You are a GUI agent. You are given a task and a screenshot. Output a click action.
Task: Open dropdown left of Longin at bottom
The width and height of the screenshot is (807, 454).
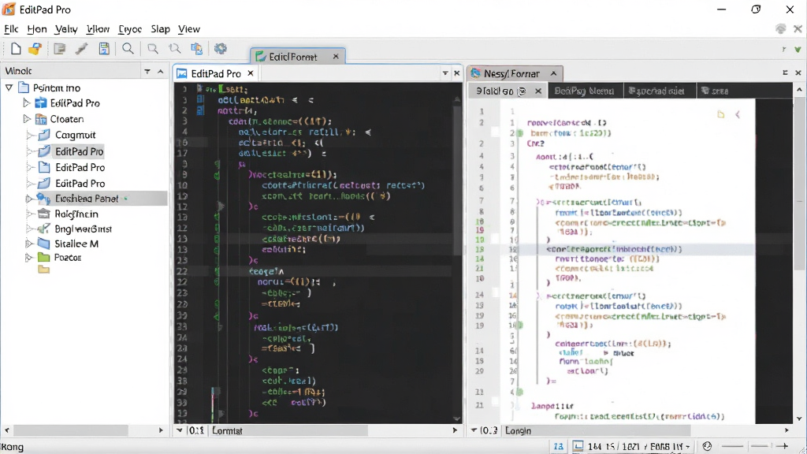pyautogui.click(x=474, y=430)
